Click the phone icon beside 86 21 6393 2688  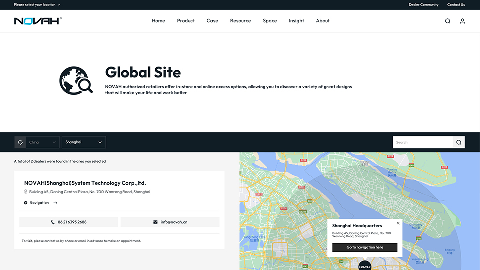[x=53, y=222]
